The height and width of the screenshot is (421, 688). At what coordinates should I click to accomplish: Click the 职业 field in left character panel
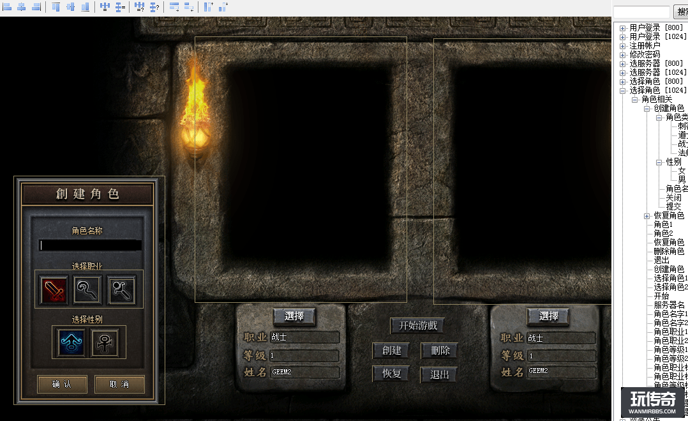304,337
